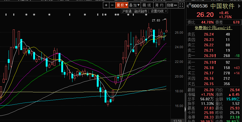
Task: Go to previous stock with left arrow
Action: pyautogui.click(x=187, y=6)
